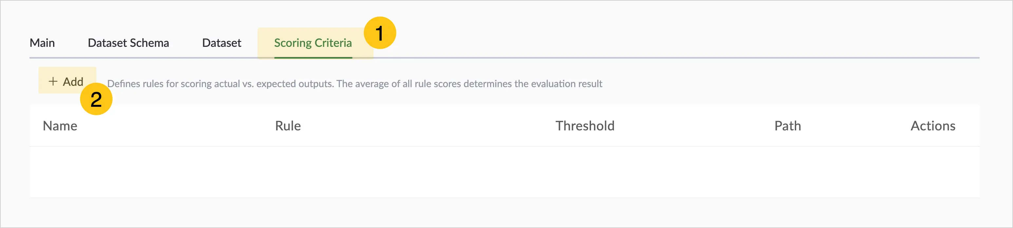
Task: Click the Name column header
Action: [x=60, y=126]
